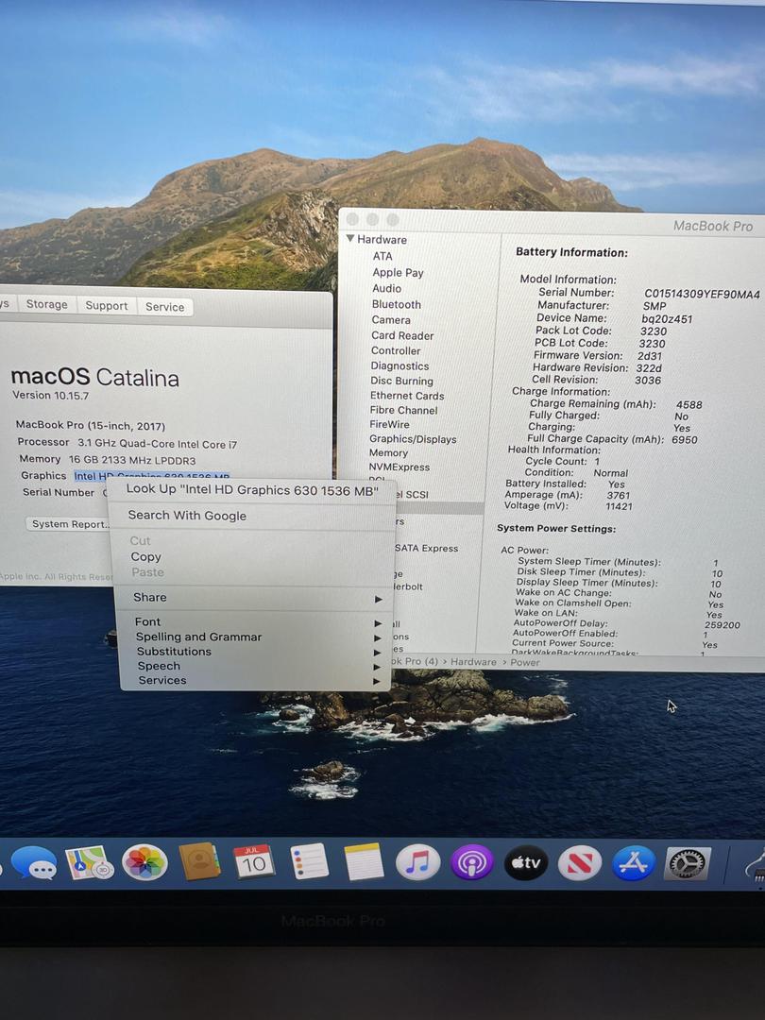
Task: Click Hardware in the bottom path bar
Action: [x=473, y=661]
